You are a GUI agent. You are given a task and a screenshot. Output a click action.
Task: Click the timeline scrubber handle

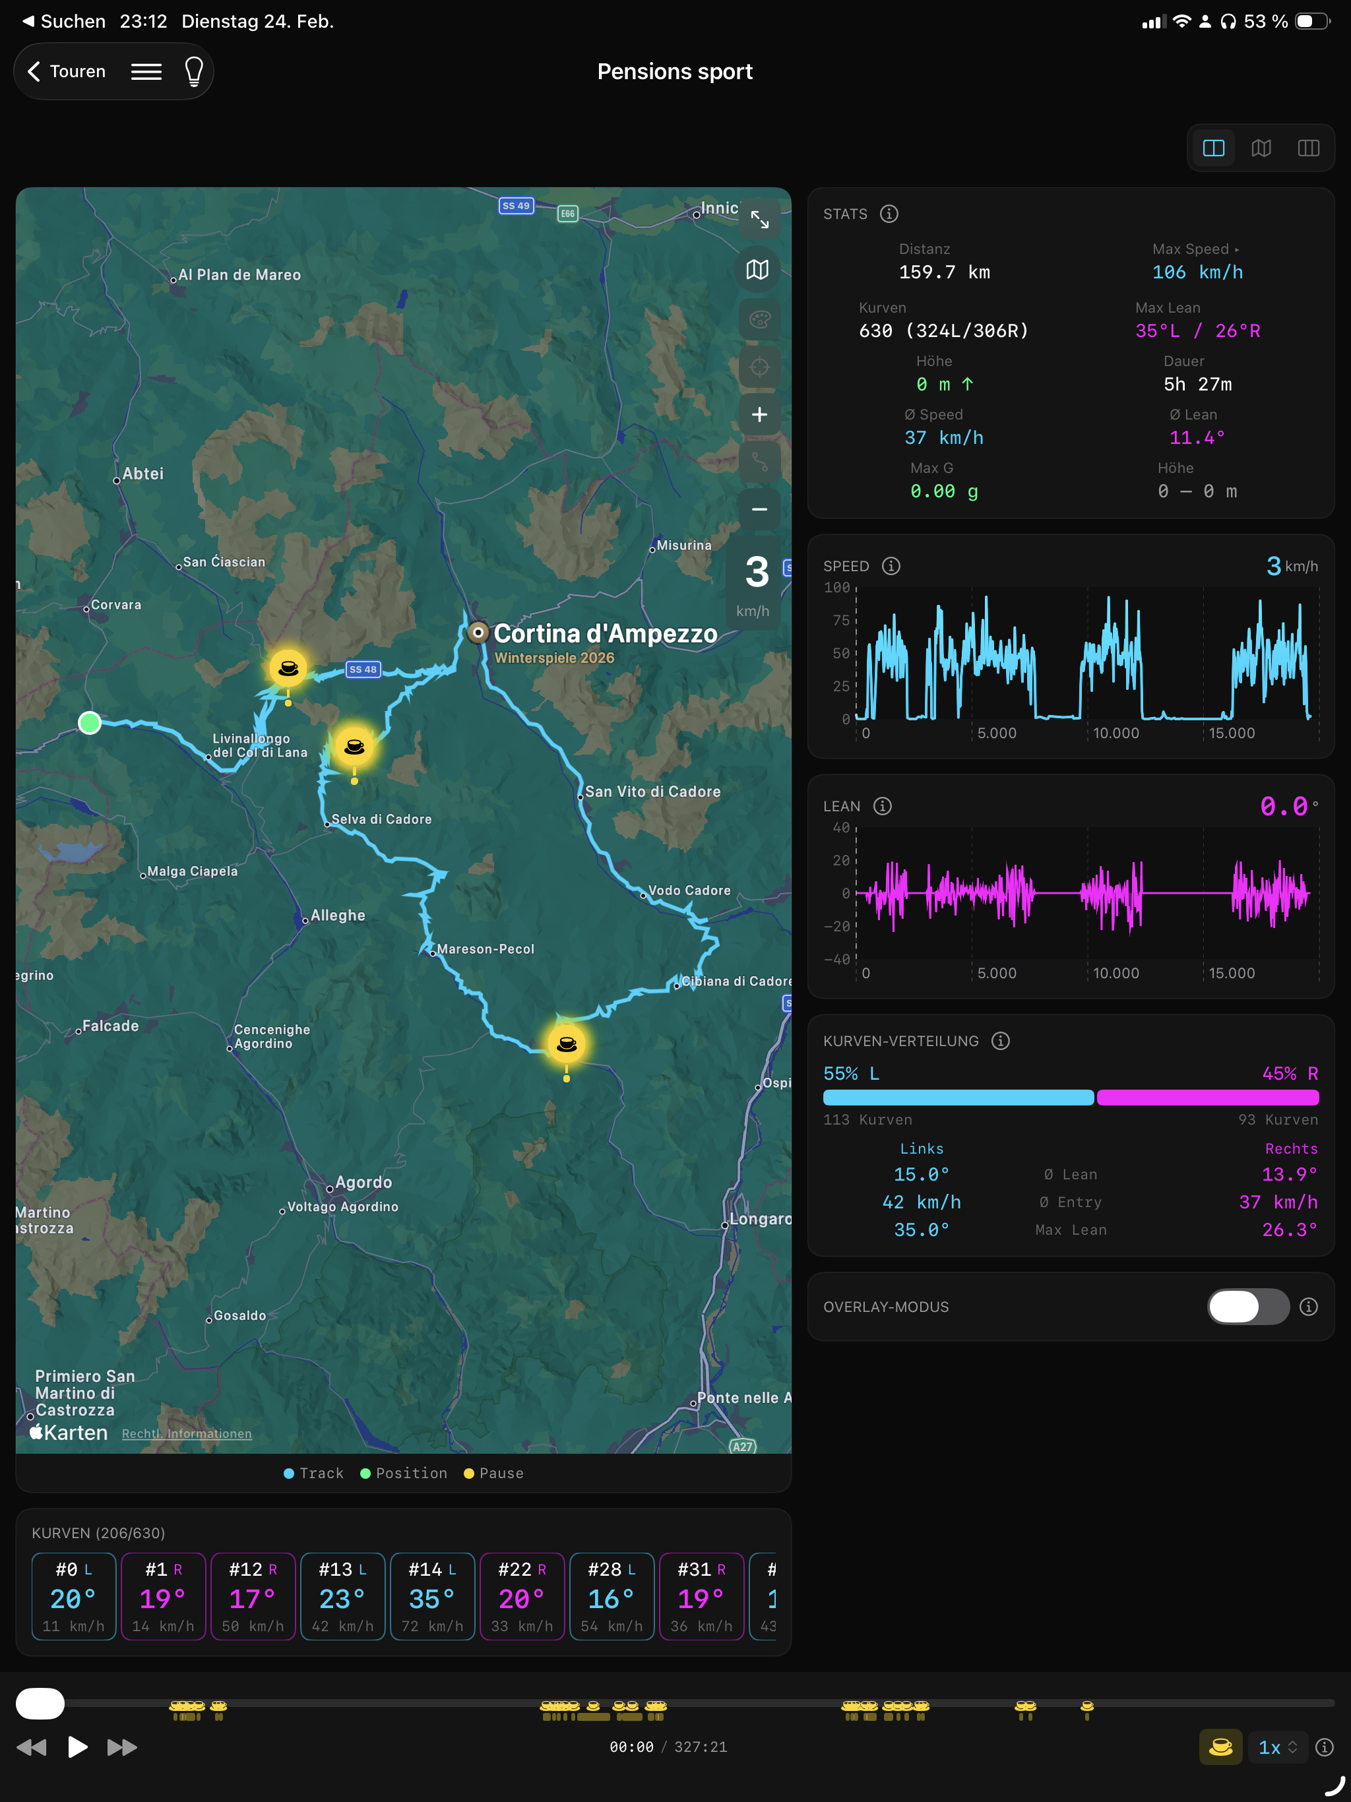tap(40, 1702)
